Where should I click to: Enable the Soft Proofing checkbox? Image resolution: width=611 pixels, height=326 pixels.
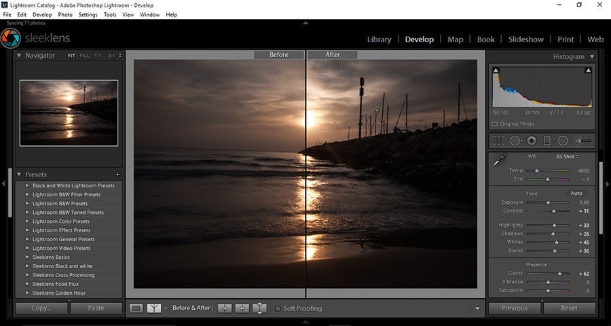[x=278, y=308]
